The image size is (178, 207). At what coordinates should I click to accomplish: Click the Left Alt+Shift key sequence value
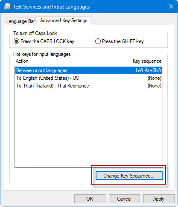tap(149, 70)
